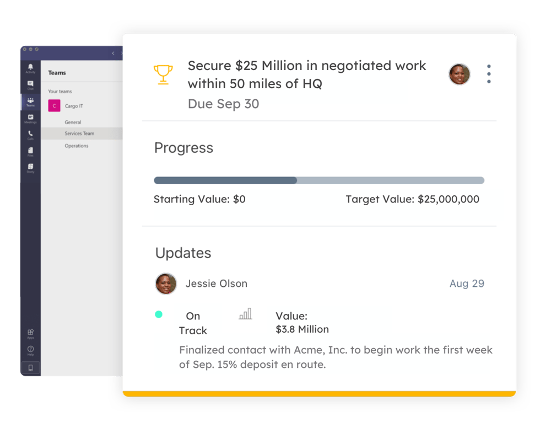The height and width of the screenshot is (433, 551).
Task: Open the Activity feed icon
Action: [30, 67]
